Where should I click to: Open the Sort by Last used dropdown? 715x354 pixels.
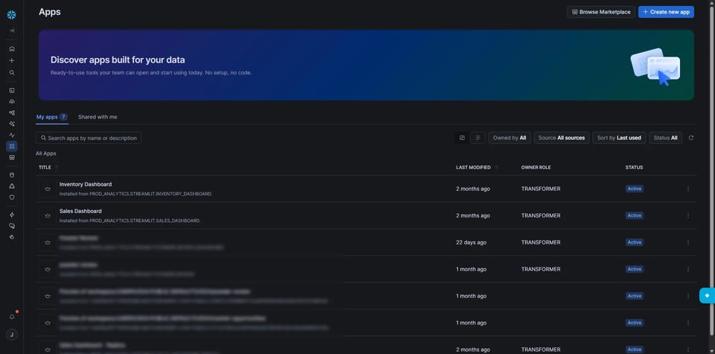(x=619, y=138)
